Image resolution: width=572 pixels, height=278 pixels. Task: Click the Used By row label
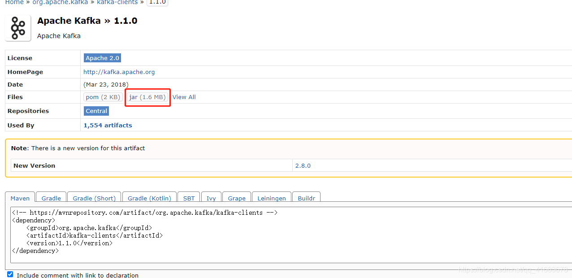pyautogui.click(x=21, y=125)
